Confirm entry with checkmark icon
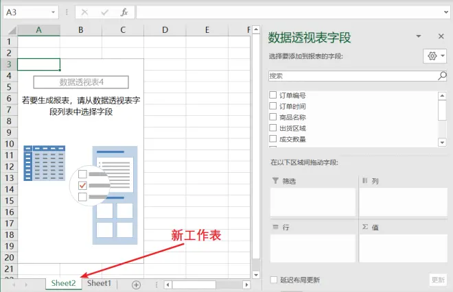453x292 pixels. (x=104, y=12)
